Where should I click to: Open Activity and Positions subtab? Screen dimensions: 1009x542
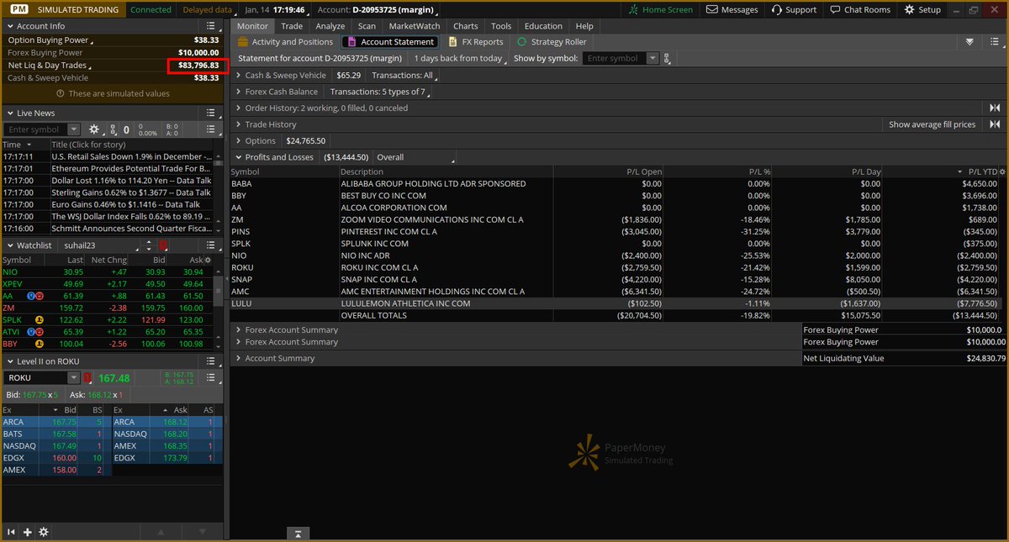[x=285, y=42]
